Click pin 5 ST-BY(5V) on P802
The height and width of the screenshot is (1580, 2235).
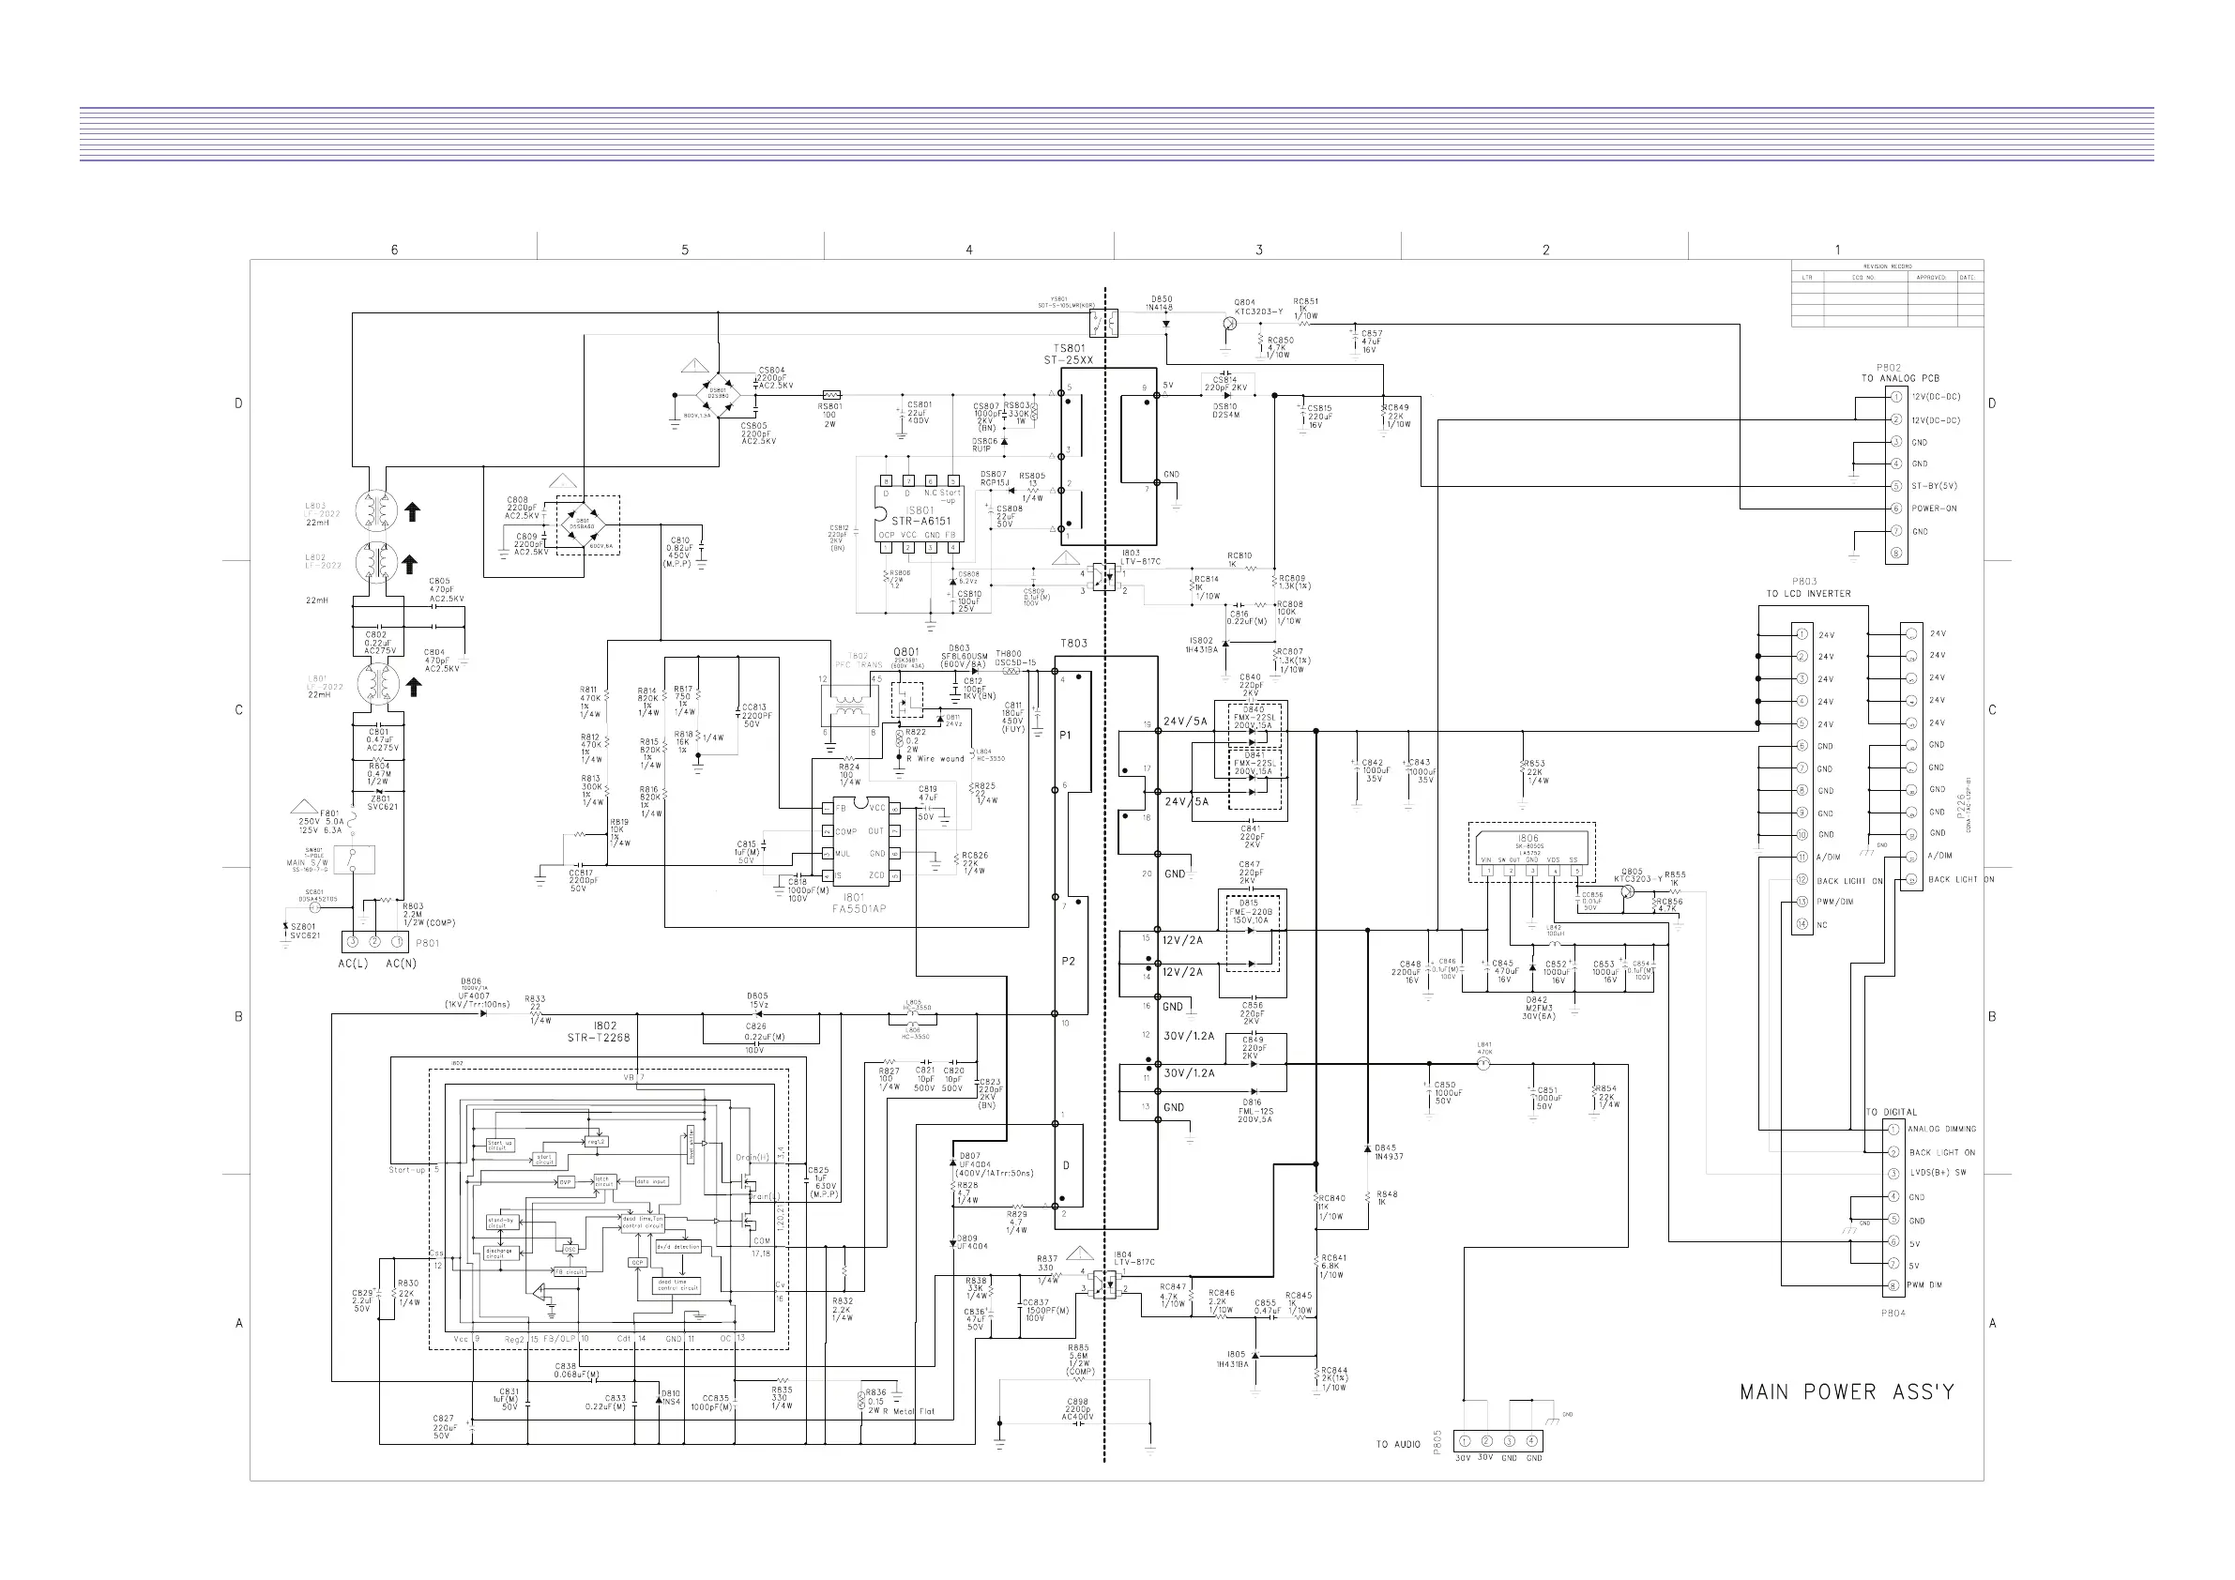click(x=1896, y=486)
